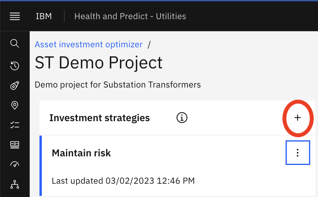
Task: Open the money investment icon in sidebar
Action: (x=14, y=145)
